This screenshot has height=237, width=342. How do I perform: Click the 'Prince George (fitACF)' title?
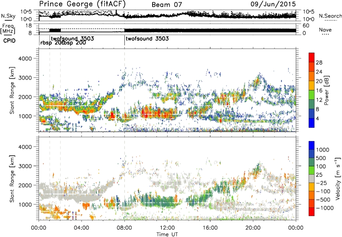pyautogui.click(x=82, y=4)
